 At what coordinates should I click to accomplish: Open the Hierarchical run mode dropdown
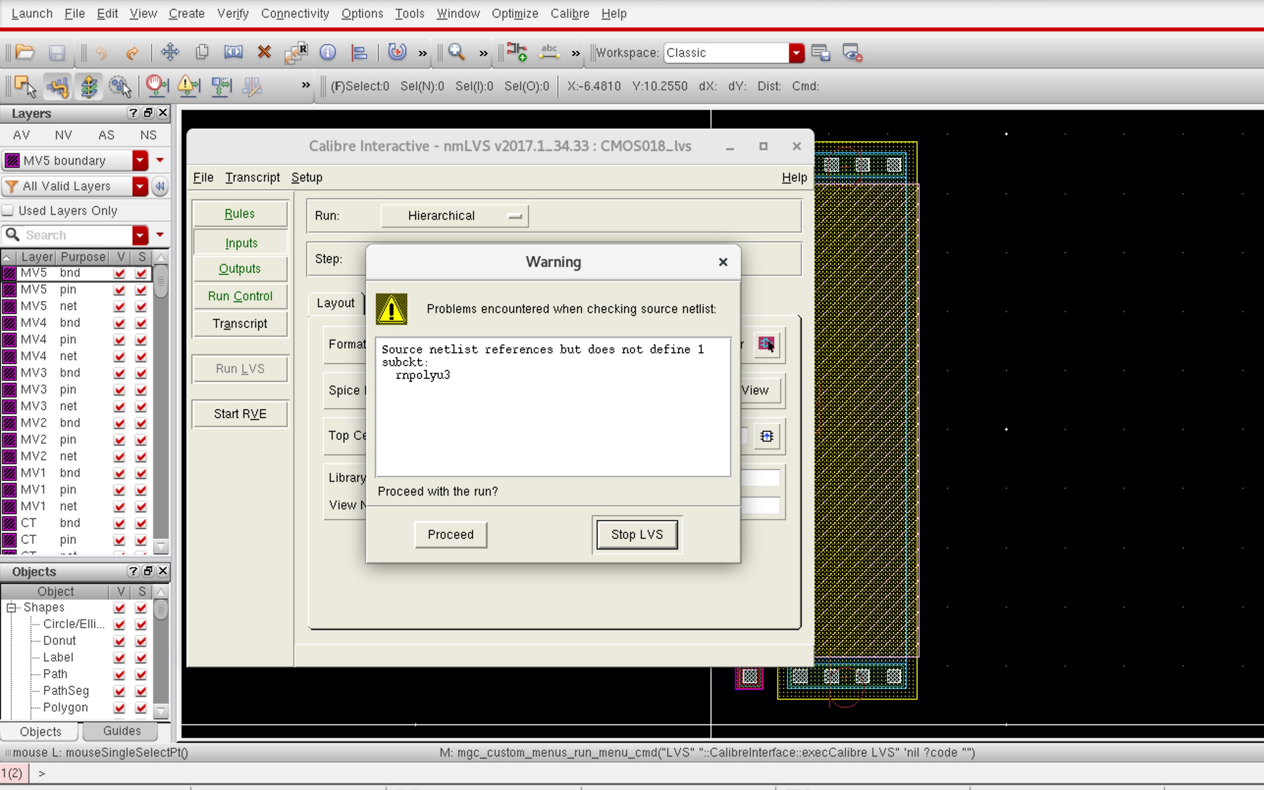coord(454,216)
